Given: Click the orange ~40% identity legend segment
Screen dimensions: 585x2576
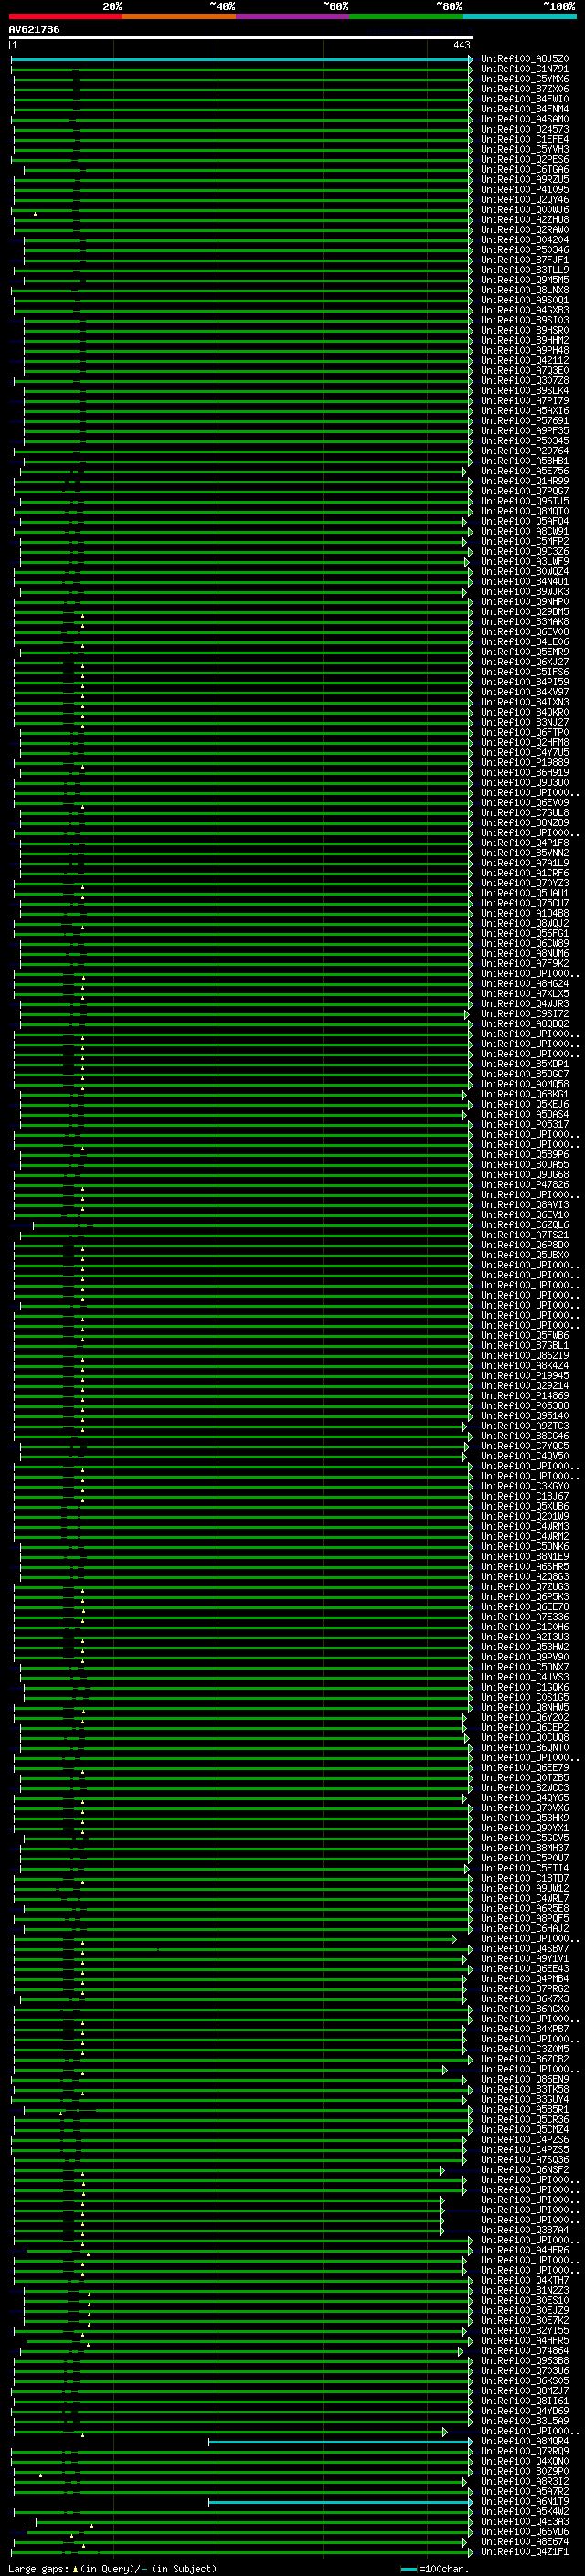Looking at the screenshot, I should click(x=179, y=16).
